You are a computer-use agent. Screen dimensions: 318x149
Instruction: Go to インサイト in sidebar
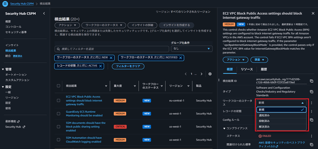pos(12,45)
